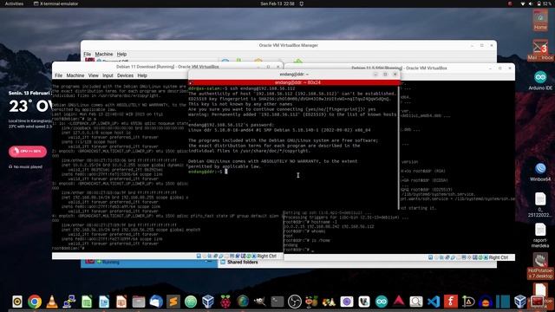The image size is (555, 312).
Task: Click the red endang@ddr terminal title strip
Action: [294, 82]
